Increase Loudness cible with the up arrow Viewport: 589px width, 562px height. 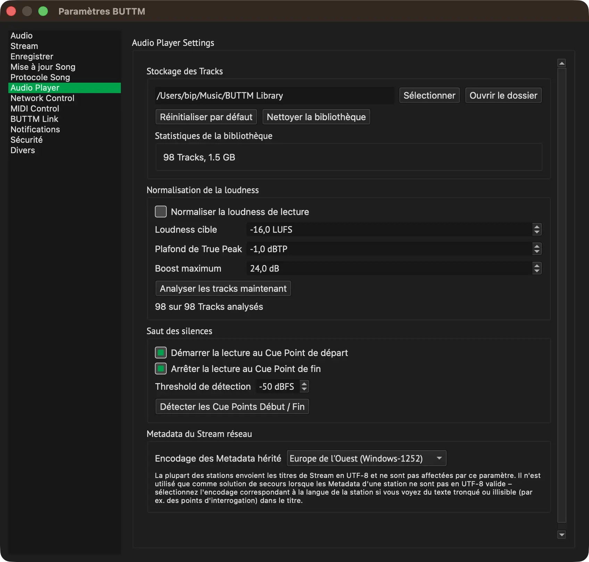click(x=537, y=226)
